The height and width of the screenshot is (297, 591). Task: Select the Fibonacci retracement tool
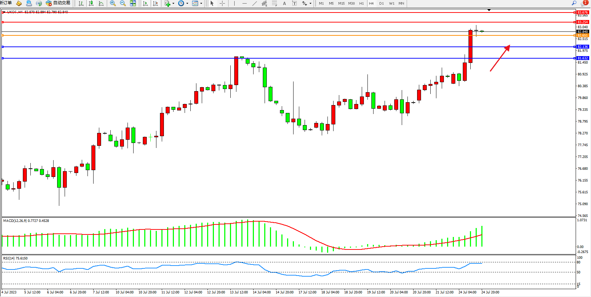click(x=274, y=3)
